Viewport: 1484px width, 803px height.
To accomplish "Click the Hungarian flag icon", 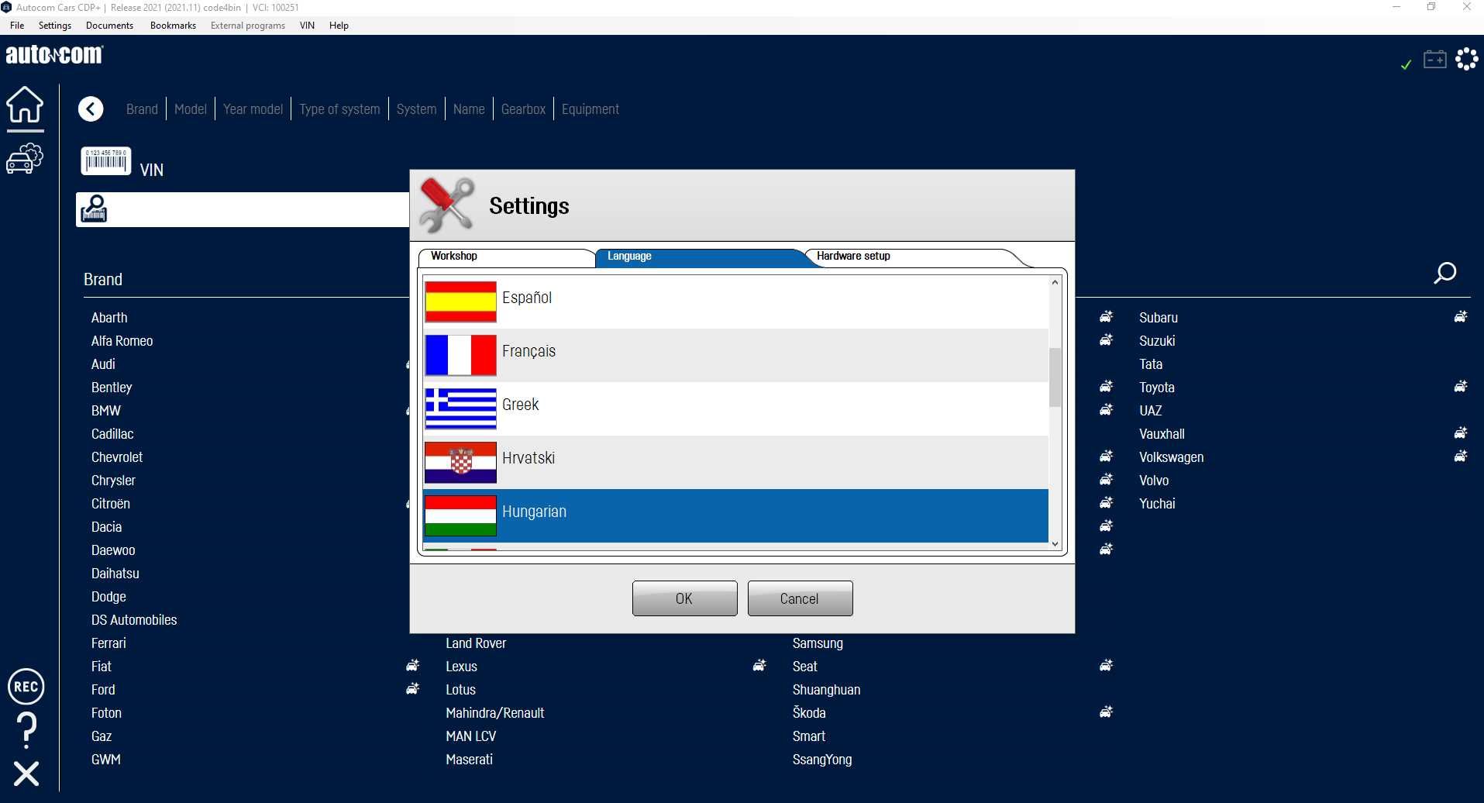I will 460,515.
